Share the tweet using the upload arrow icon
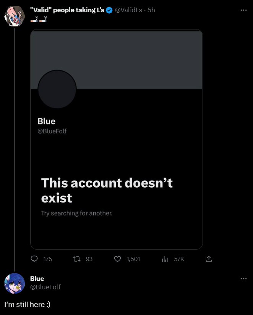 tap(209, 259)
